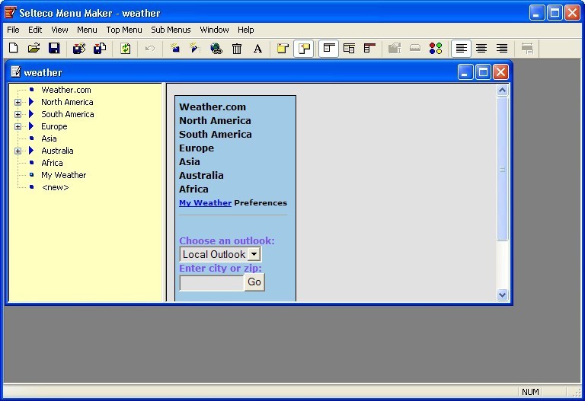The width and height of the screenshot is (585, 401).
Task: Click the two-column menu layout icon
Action: (349, 49)
